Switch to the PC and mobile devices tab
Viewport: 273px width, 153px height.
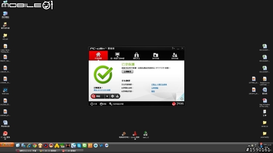coord(117,56)
